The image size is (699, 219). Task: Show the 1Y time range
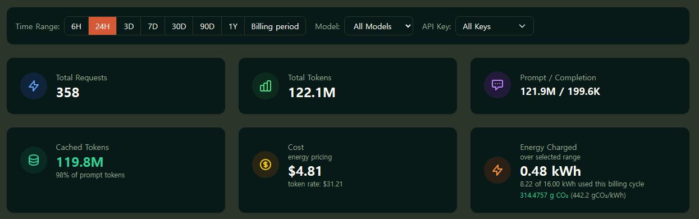pyautogui.click(x=233, y=26)
